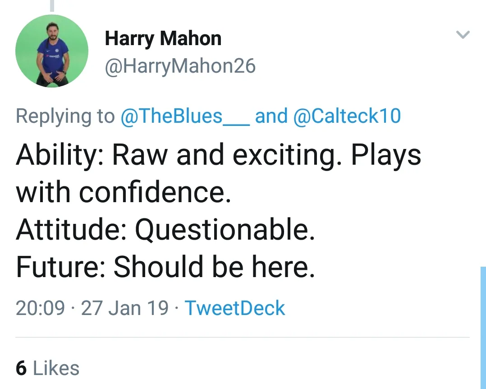This screenshot has height=389, width=486.
Task: Click the word 'and' between mentions
Action: 271,116
